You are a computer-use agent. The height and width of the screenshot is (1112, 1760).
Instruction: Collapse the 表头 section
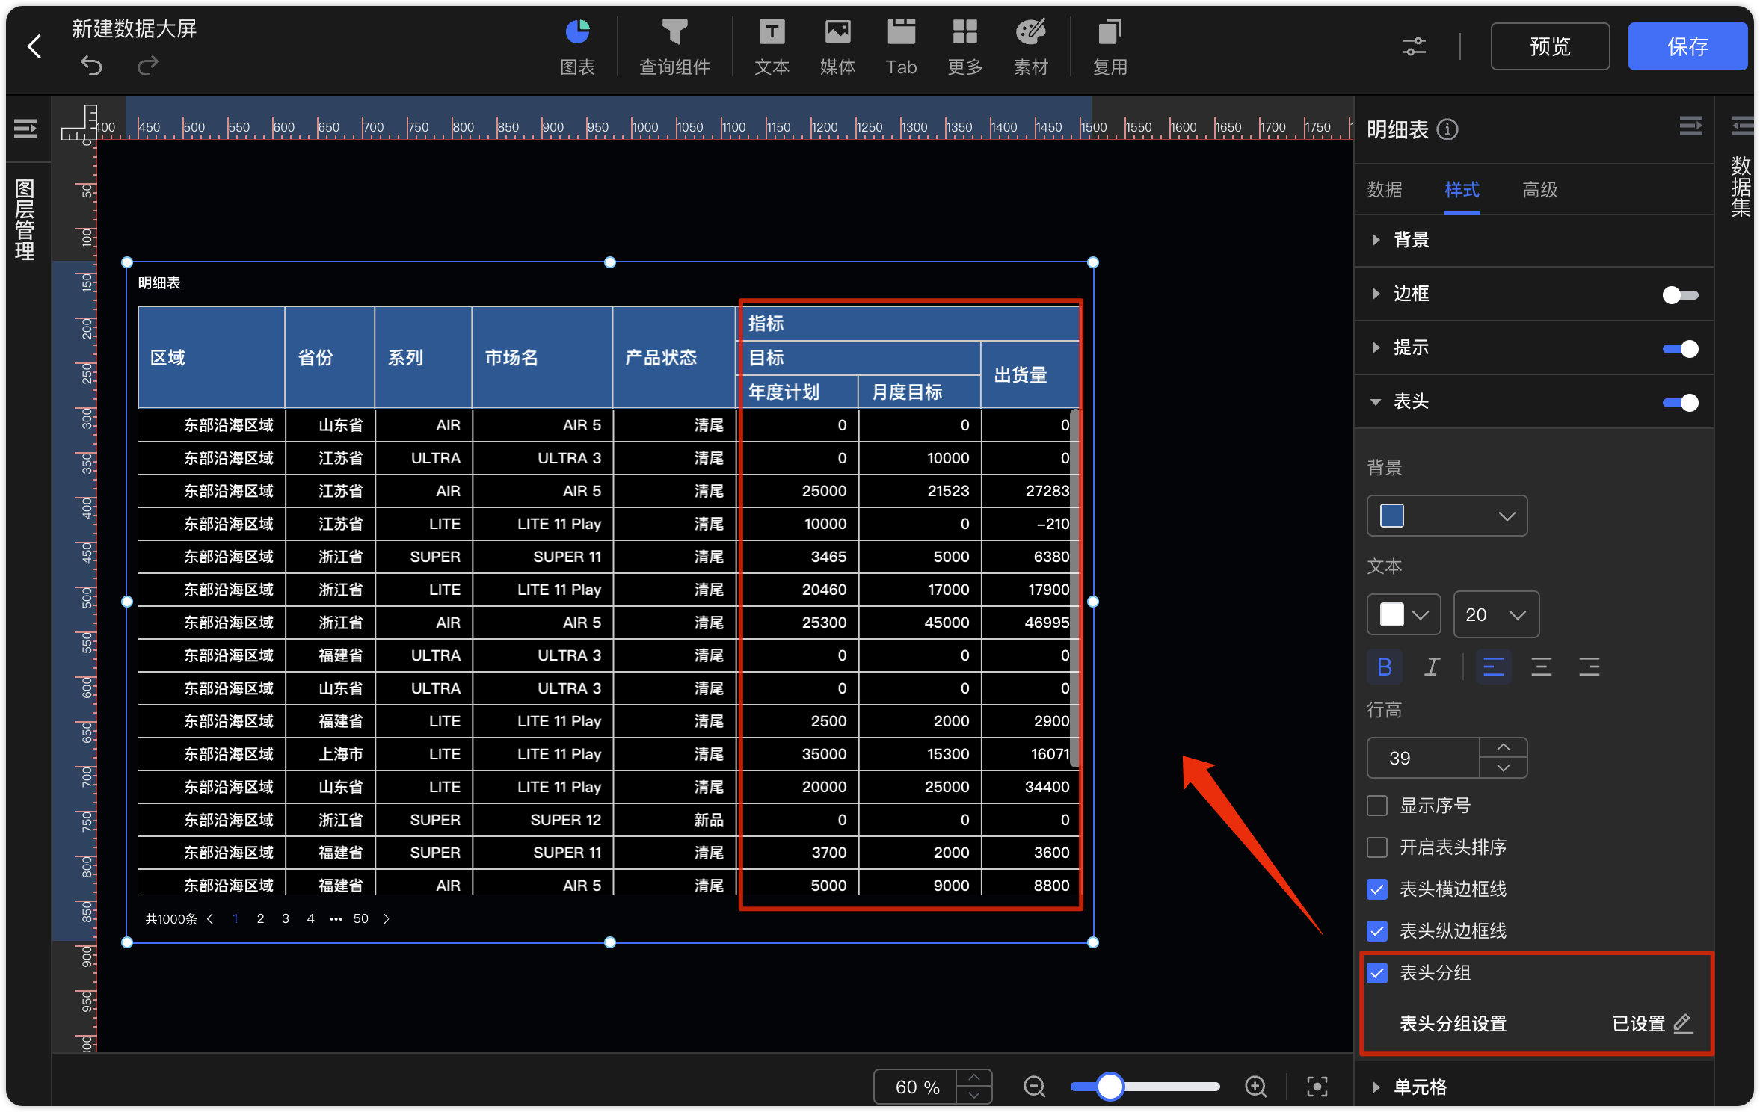1376,401
